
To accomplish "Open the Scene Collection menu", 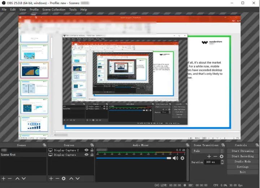I will pyautogui.click(x=54, y=10).
